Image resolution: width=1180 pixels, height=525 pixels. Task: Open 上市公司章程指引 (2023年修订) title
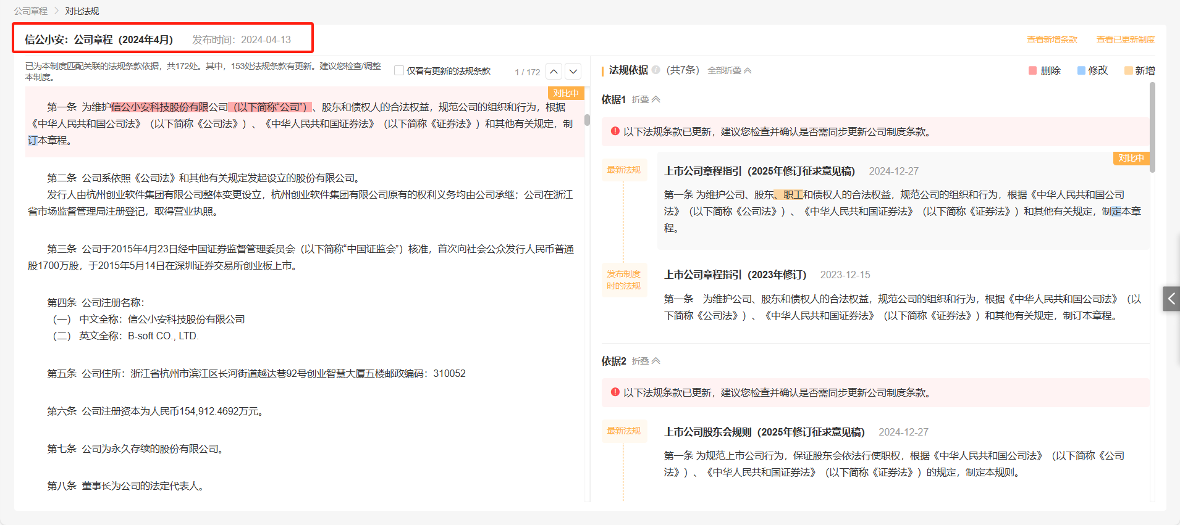click(x=735, y=275)
